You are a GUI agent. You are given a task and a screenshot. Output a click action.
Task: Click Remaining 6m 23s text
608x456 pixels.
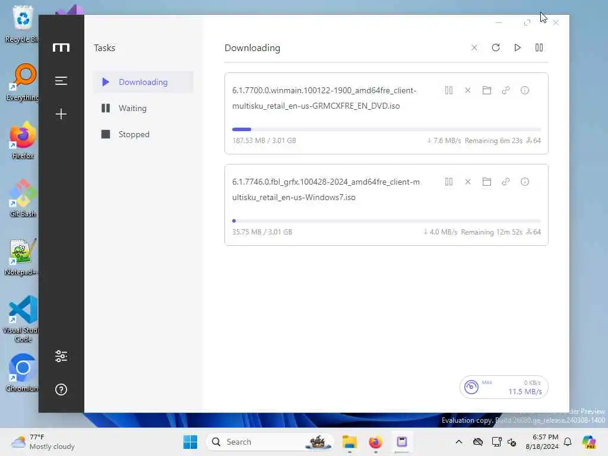[493, 140]
